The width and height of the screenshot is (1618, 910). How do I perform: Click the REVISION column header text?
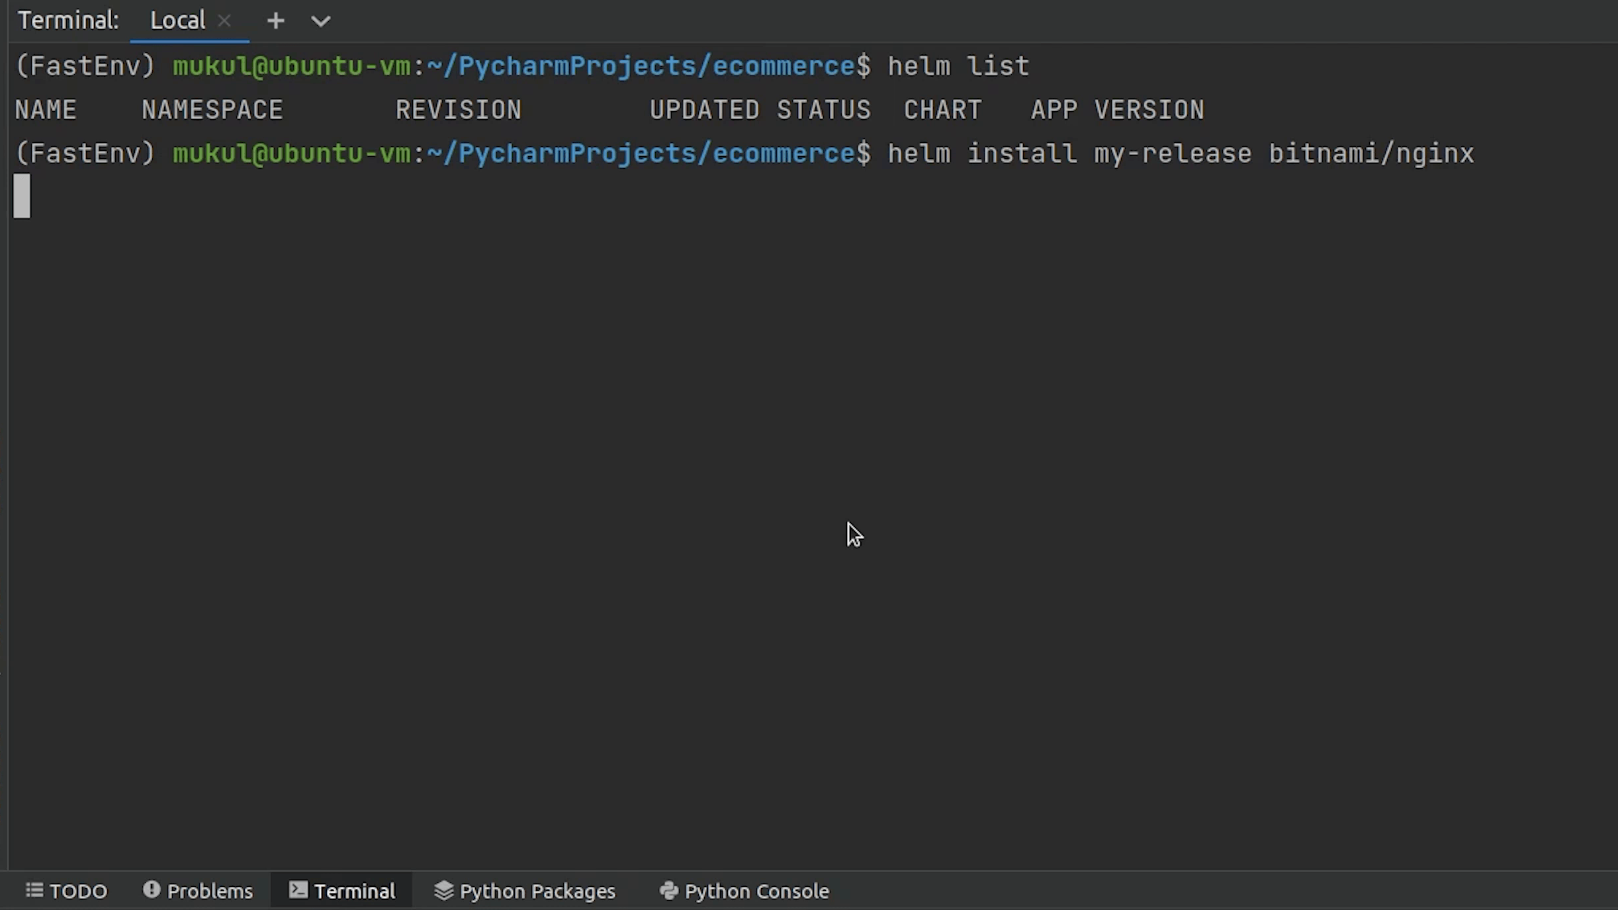[459, 110]
